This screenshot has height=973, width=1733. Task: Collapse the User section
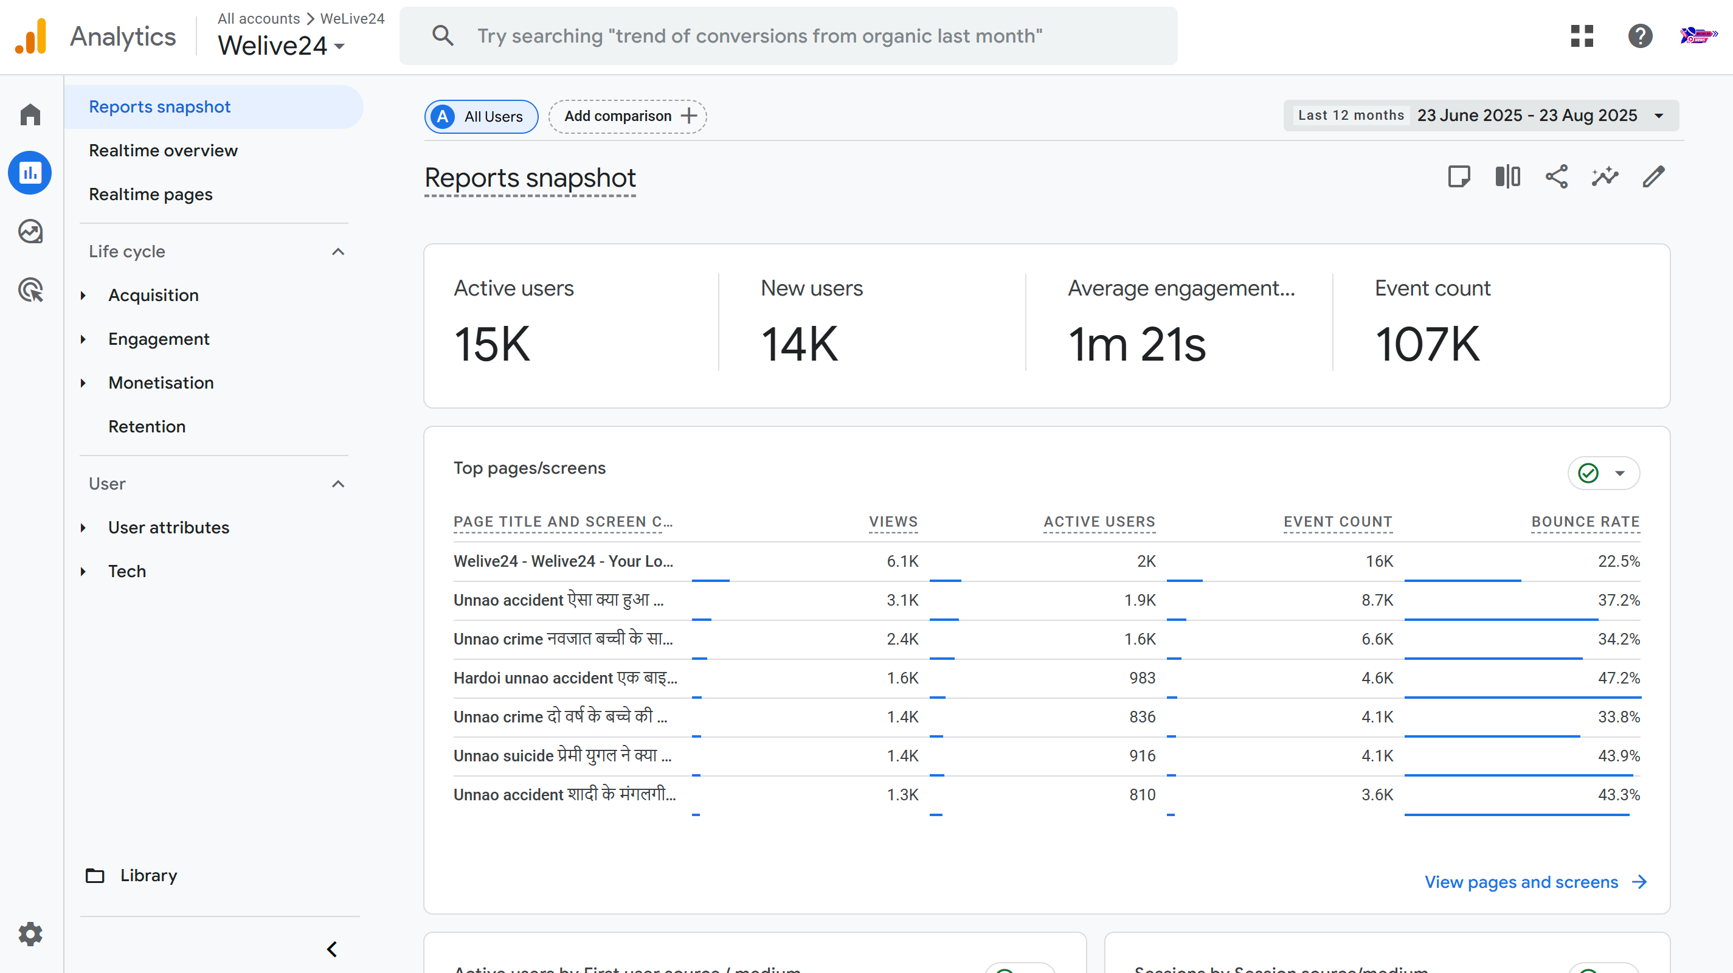pos(339,484)
